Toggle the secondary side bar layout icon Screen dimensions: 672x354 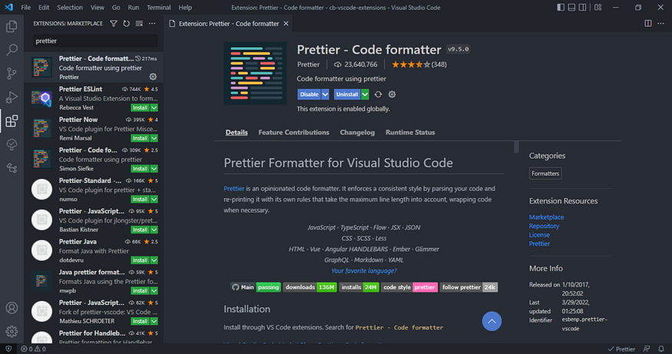pos(582,7)
